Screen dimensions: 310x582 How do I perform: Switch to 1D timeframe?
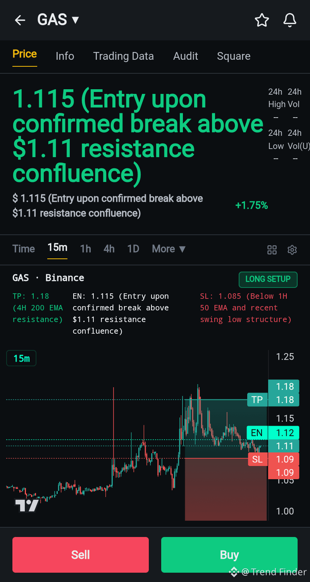pos(133,249)
